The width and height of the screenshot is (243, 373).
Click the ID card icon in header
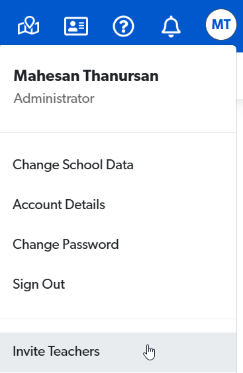tap(76, 26)
